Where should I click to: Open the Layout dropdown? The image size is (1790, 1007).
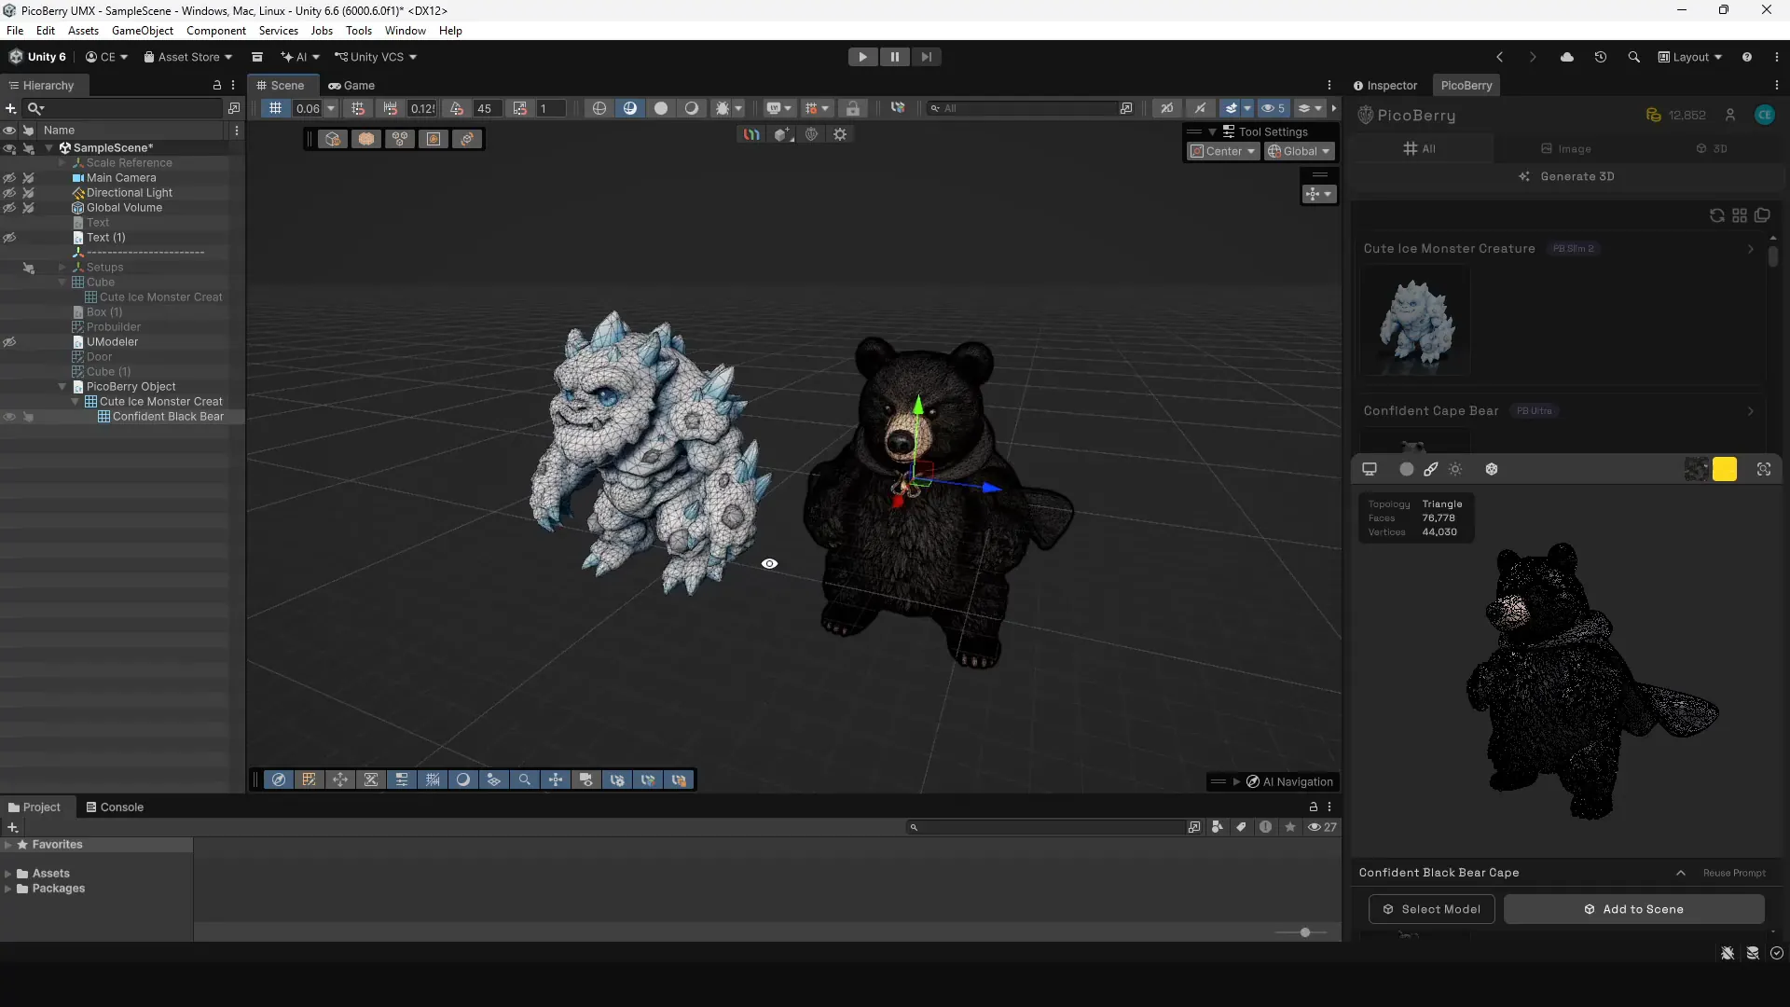tap(1689, 57)
